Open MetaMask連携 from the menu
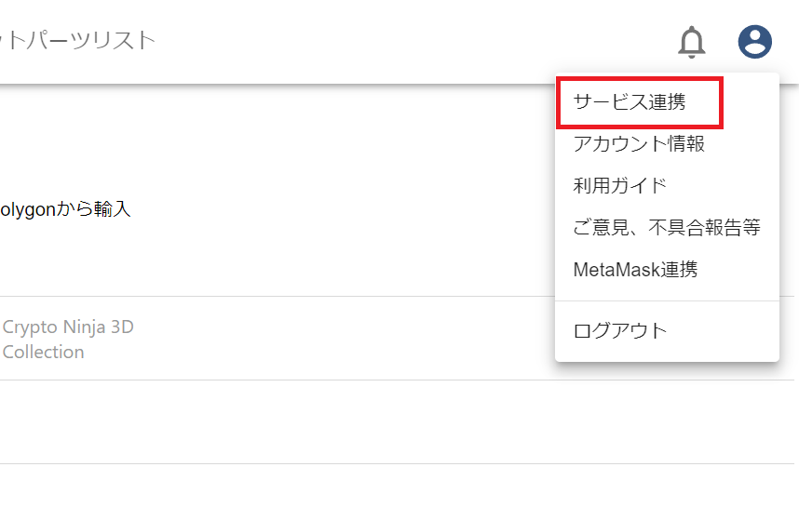Viewport: 799px width, 507px height. 635,270
